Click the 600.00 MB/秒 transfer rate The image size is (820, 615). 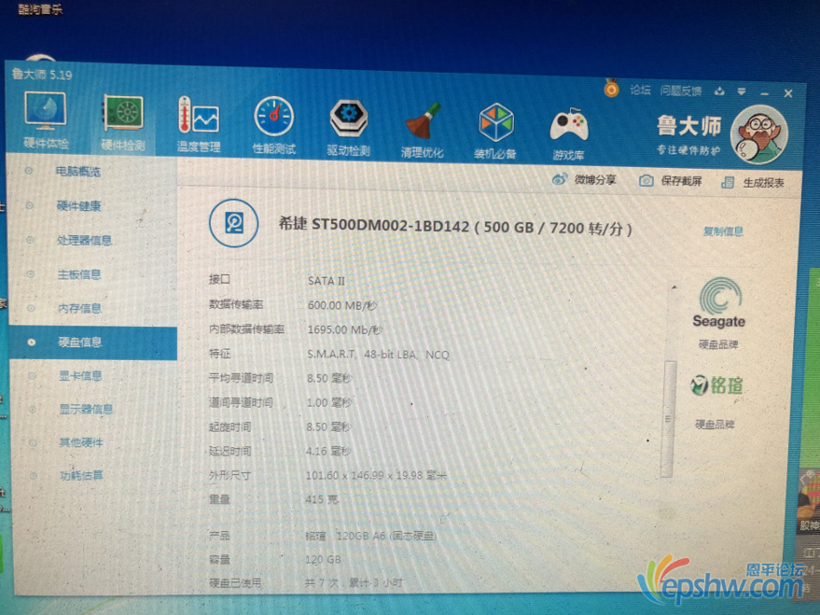(342, 305)
